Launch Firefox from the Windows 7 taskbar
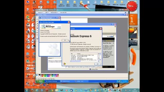Viewport: 164px width, 92px height. pos(32,90)
